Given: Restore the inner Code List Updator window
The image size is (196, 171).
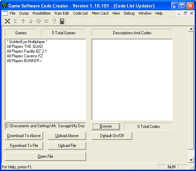Looking at the screenshot, I should (185, 13).
